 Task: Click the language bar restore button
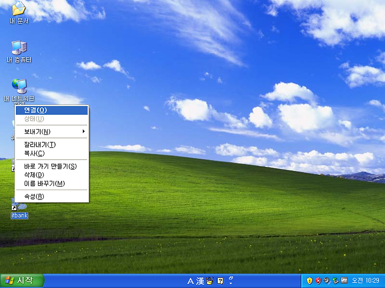click(x=231, y=278)
